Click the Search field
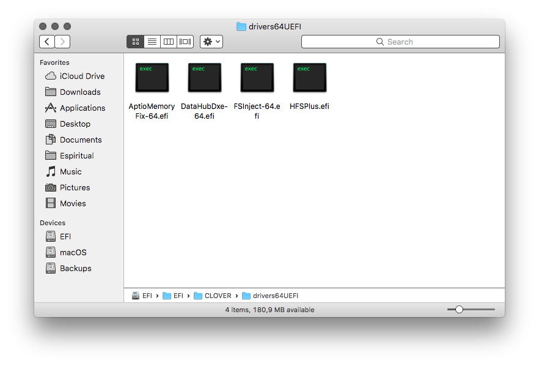This screenshot has width=539, height=366. 400,42
